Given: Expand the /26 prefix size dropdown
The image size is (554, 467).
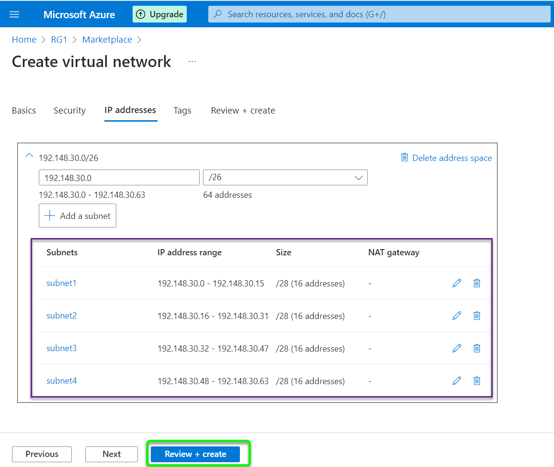Looking at the screenshot, I should coord(285,177).
